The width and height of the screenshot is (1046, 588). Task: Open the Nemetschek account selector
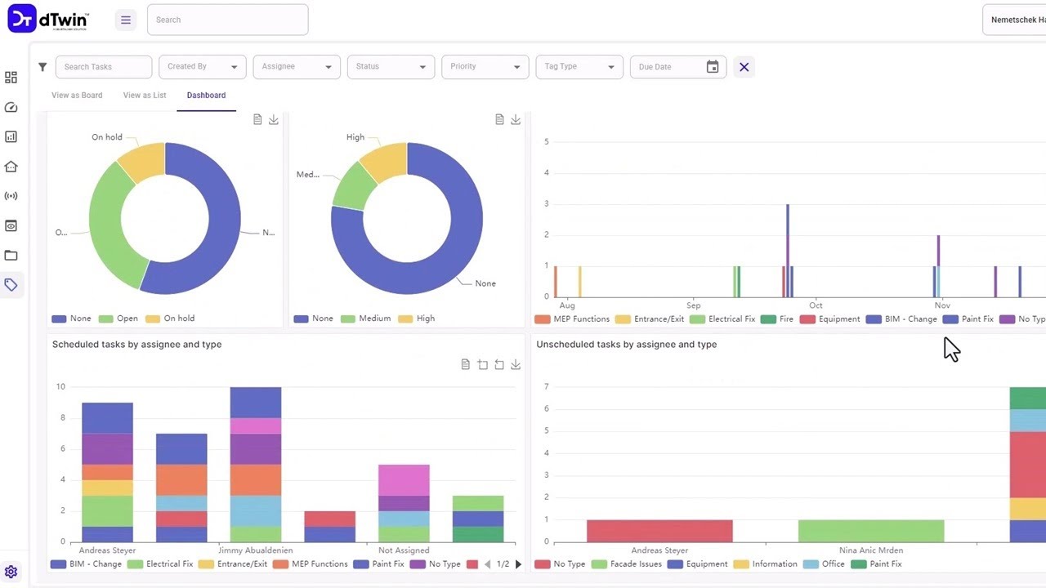pyautogui.click(x=1014, y=20)
